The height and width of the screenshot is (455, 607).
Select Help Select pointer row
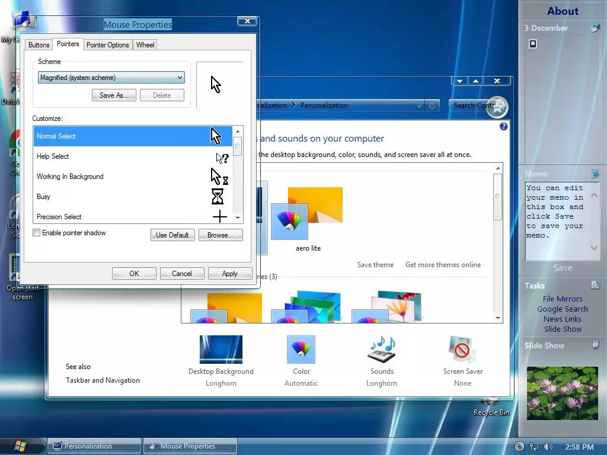click(133, 156)
